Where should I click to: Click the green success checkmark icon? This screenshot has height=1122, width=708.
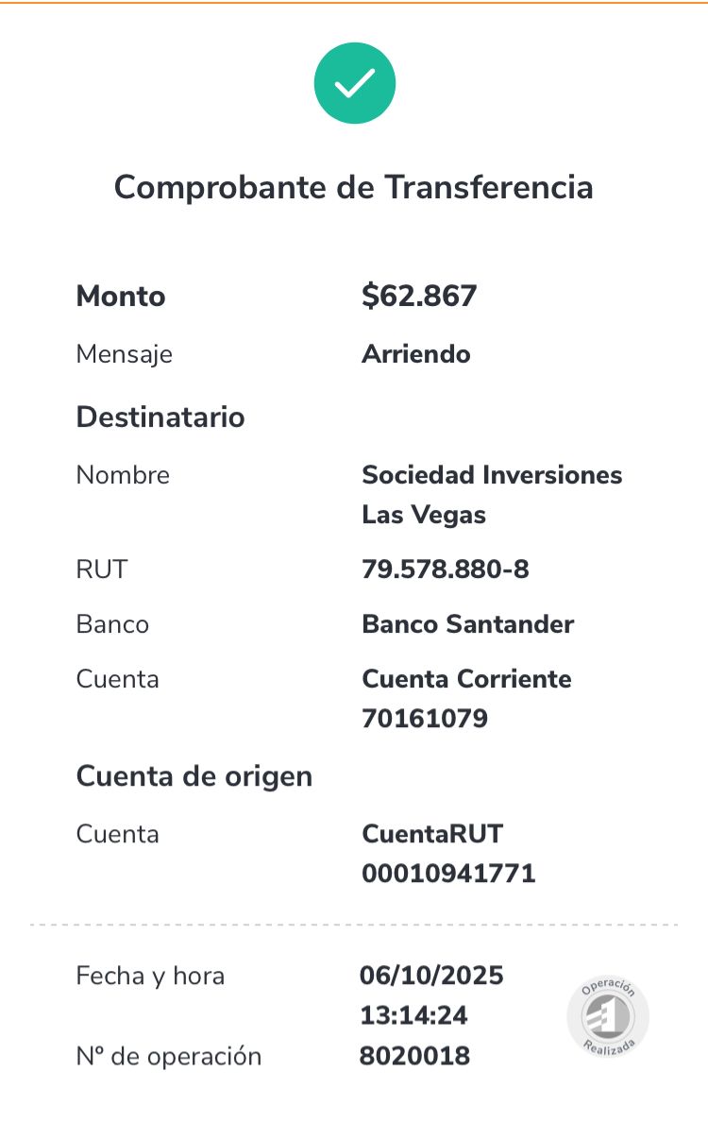(x=355, y=83)
